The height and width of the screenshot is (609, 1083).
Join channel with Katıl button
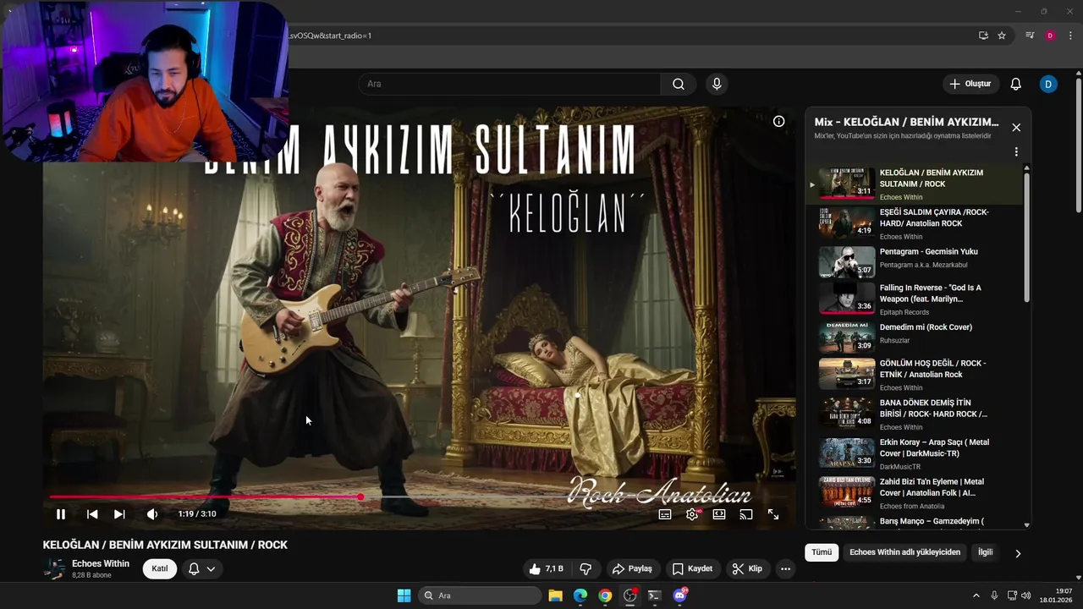160,568
